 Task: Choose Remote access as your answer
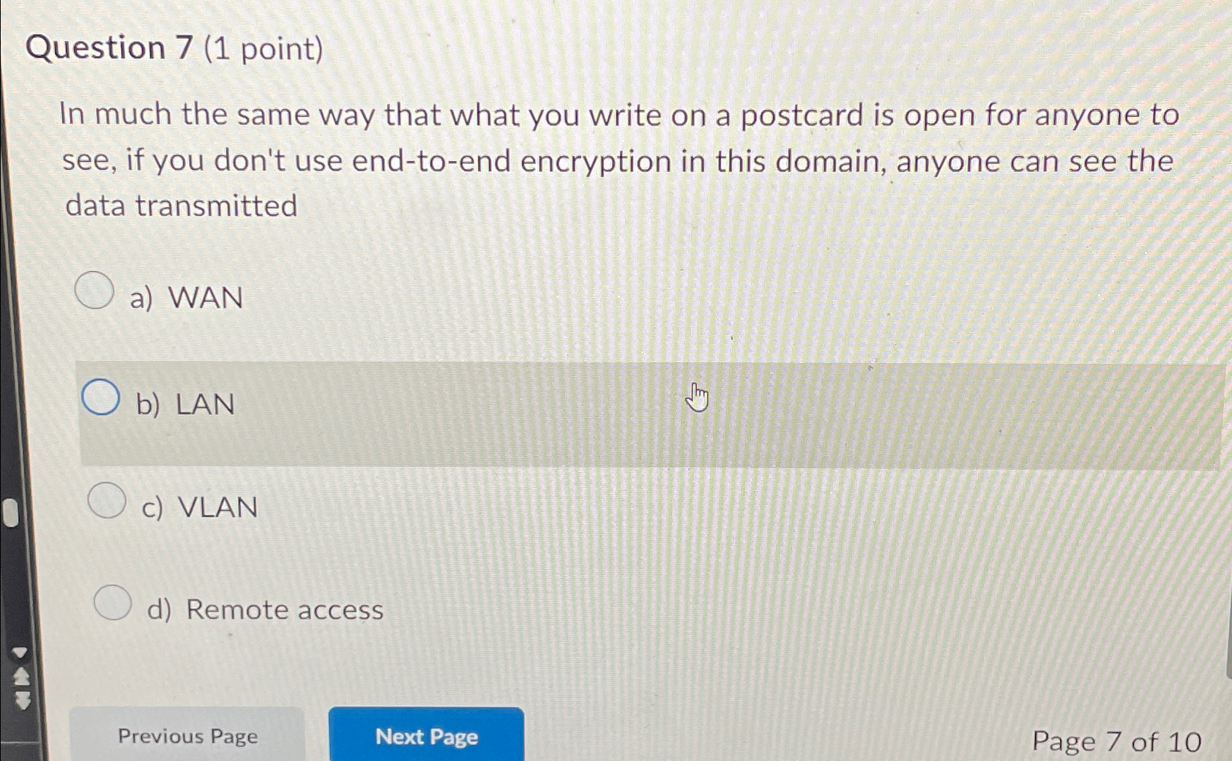113,602
